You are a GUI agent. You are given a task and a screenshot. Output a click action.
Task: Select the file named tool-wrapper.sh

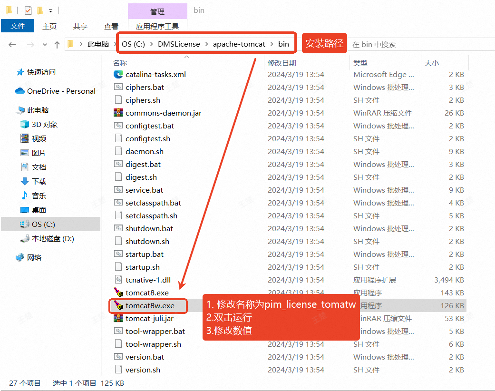click(x=154, y=344)
